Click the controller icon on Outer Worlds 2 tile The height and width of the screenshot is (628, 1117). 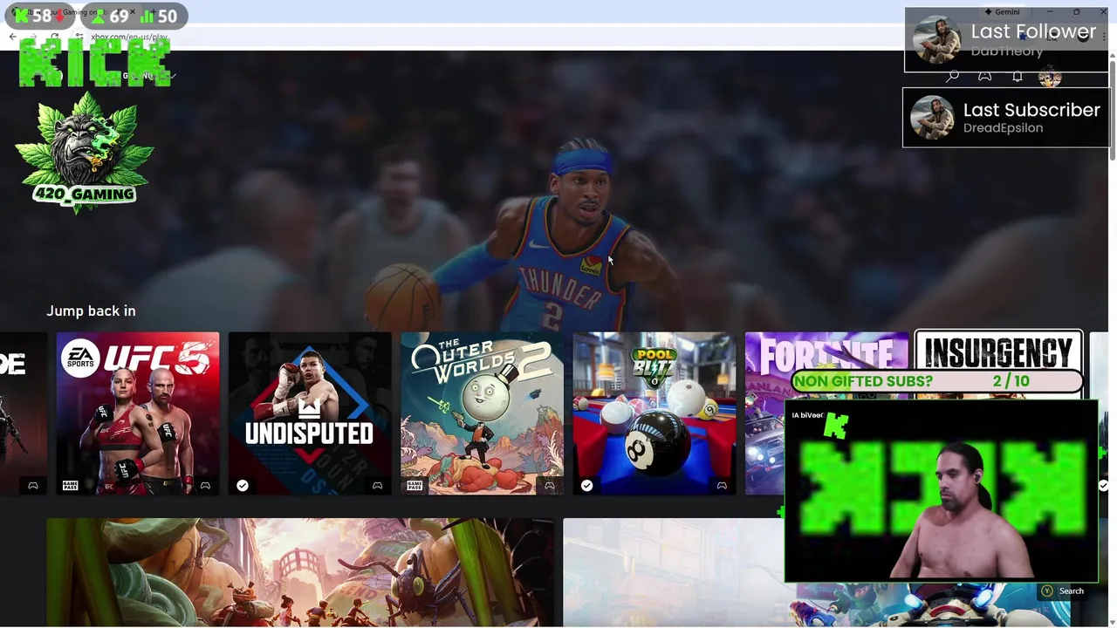click(549, 486)
